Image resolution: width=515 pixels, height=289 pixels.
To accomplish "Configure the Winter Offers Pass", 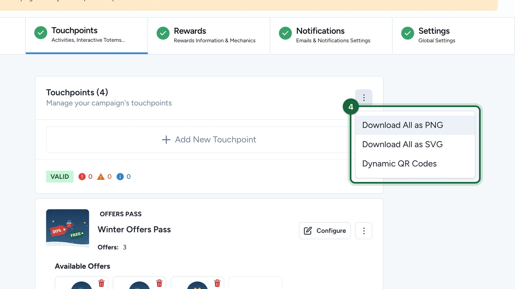I will [325, 231].
